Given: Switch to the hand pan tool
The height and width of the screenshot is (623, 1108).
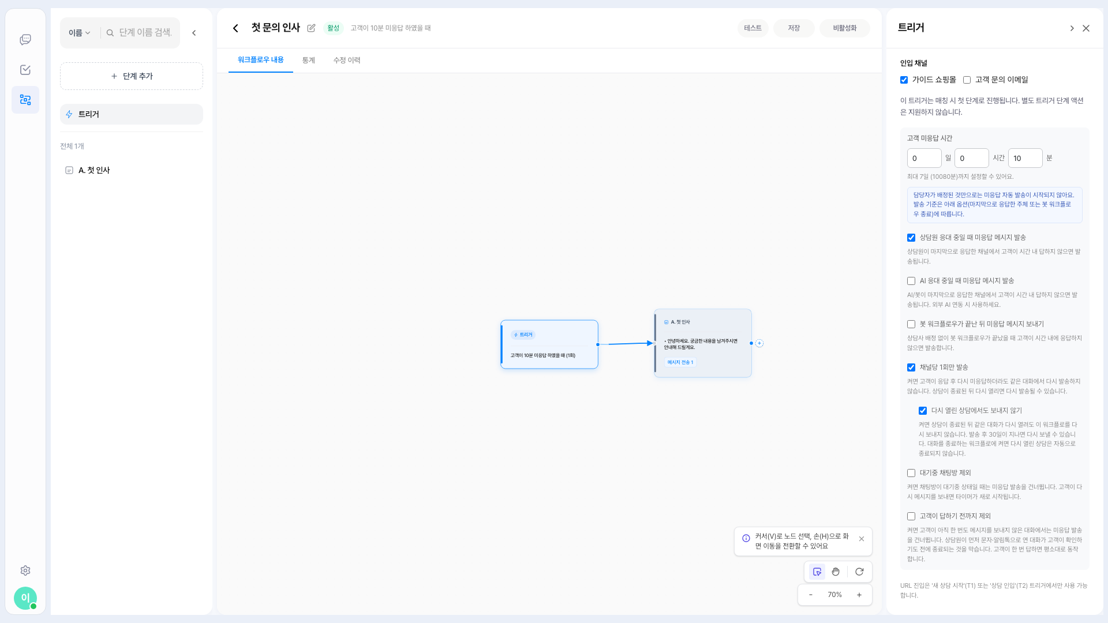Looking at the screenshot, I should (x=836, y=572).
